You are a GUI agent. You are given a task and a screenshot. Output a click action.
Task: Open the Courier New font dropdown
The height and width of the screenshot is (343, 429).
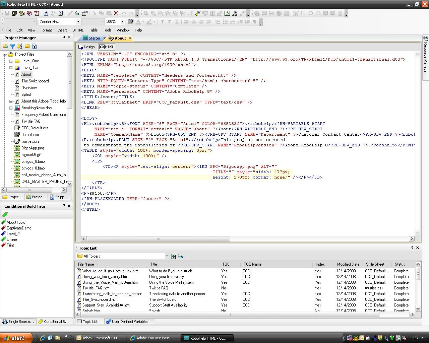coord(78,22)
